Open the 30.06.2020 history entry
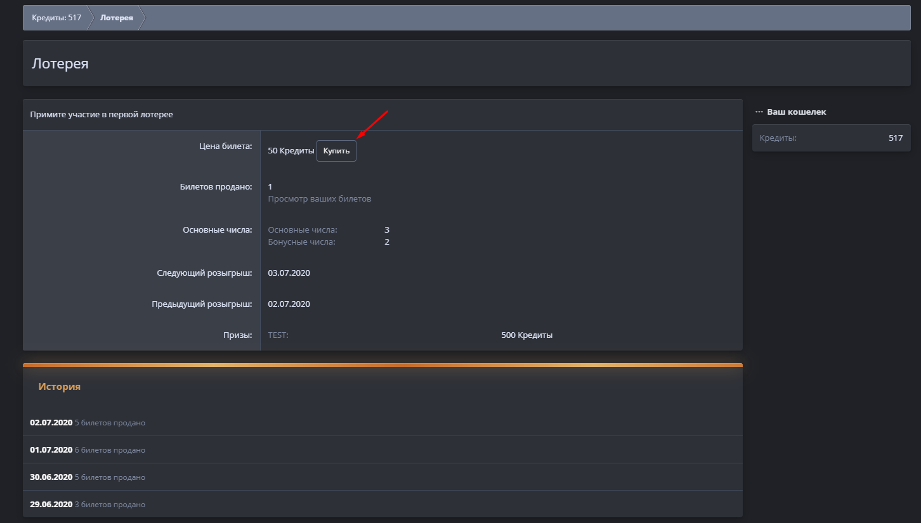 coord(51,477)
